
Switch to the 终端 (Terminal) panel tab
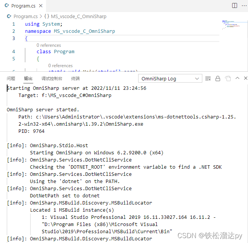coord(75,78)
